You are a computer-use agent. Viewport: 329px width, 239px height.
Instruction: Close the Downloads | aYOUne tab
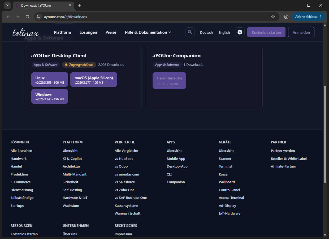coord(70,5)
